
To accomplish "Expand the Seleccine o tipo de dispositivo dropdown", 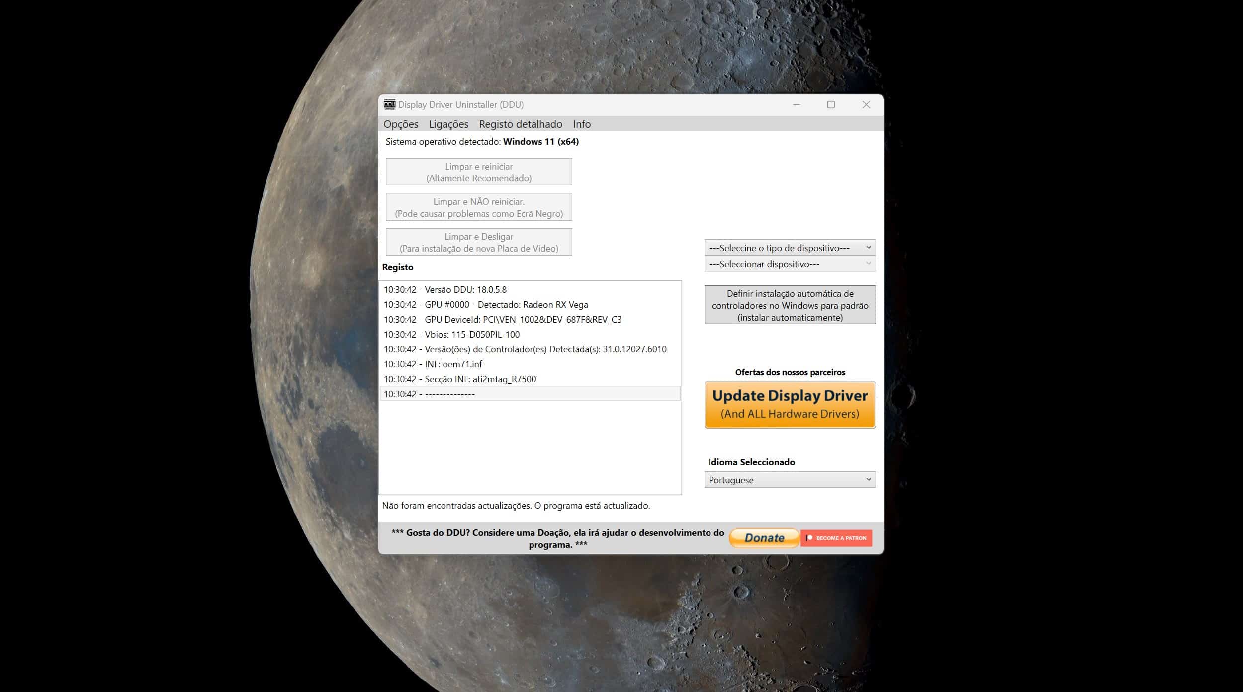I will (x=790, y=248).
